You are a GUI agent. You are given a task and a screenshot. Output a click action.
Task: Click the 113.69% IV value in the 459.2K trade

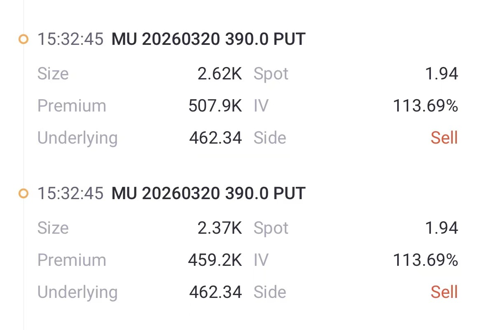pos(425,260)
